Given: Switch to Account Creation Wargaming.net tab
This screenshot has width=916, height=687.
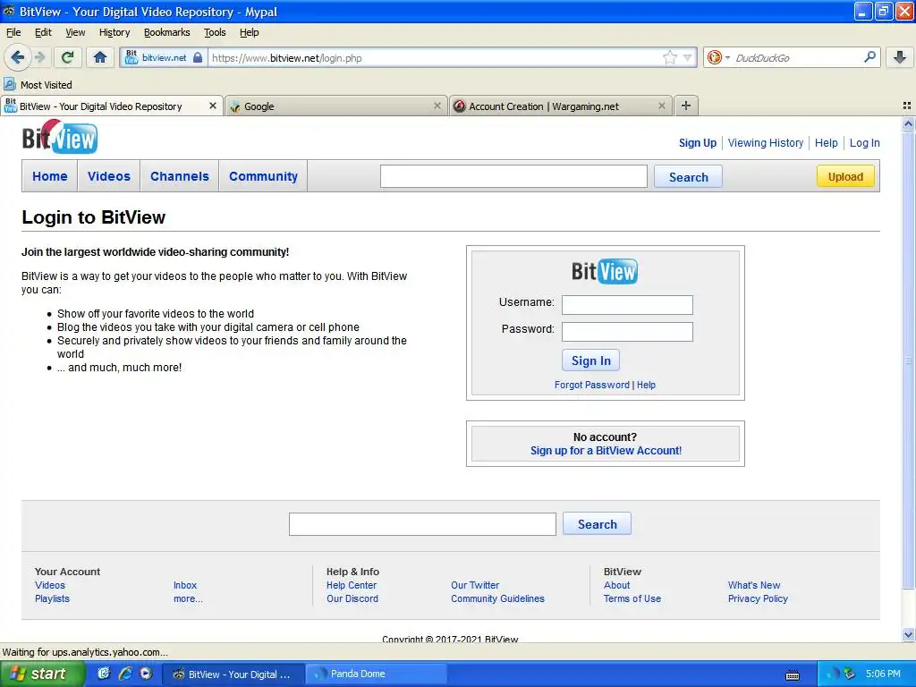Looking at the screenshot, I should click(560, 106).
